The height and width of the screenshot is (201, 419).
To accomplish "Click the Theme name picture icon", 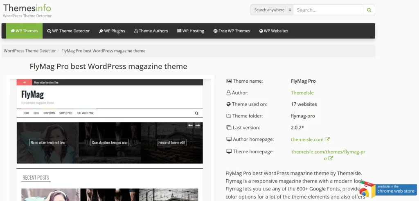I will point(229,81).
